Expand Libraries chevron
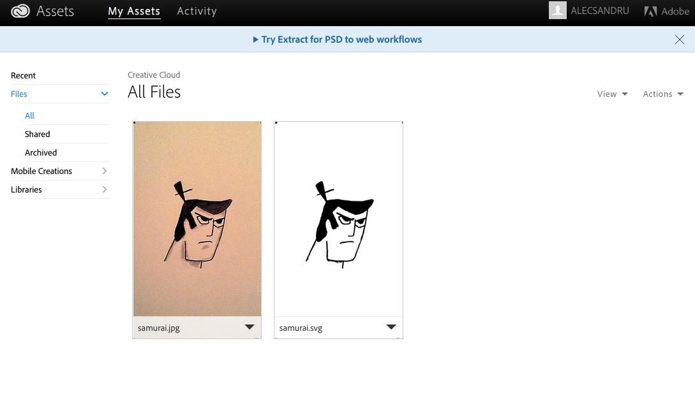Screen dimensions: 695x415 tap(104, 189)
